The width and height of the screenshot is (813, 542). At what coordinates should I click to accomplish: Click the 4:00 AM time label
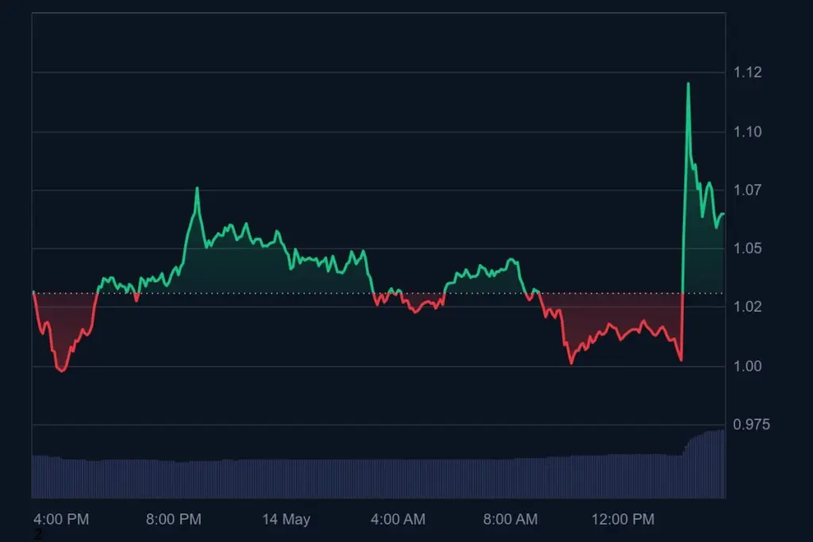[399, 520]
